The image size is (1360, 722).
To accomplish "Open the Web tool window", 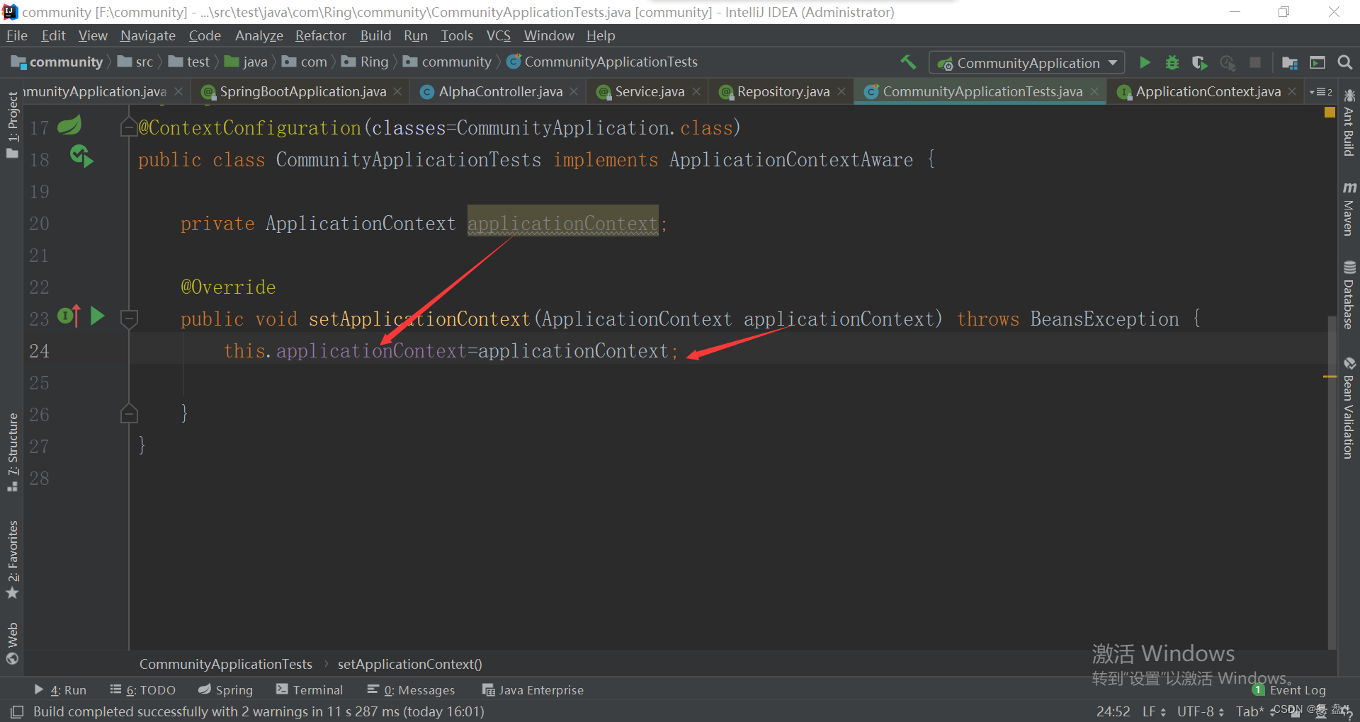I will (x=12, y=643).
